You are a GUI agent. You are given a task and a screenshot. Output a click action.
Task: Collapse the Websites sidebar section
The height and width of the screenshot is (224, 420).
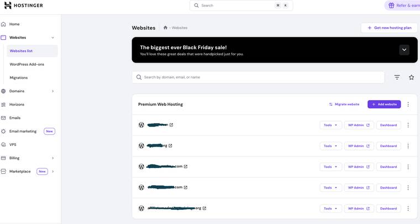coord(53,38)
